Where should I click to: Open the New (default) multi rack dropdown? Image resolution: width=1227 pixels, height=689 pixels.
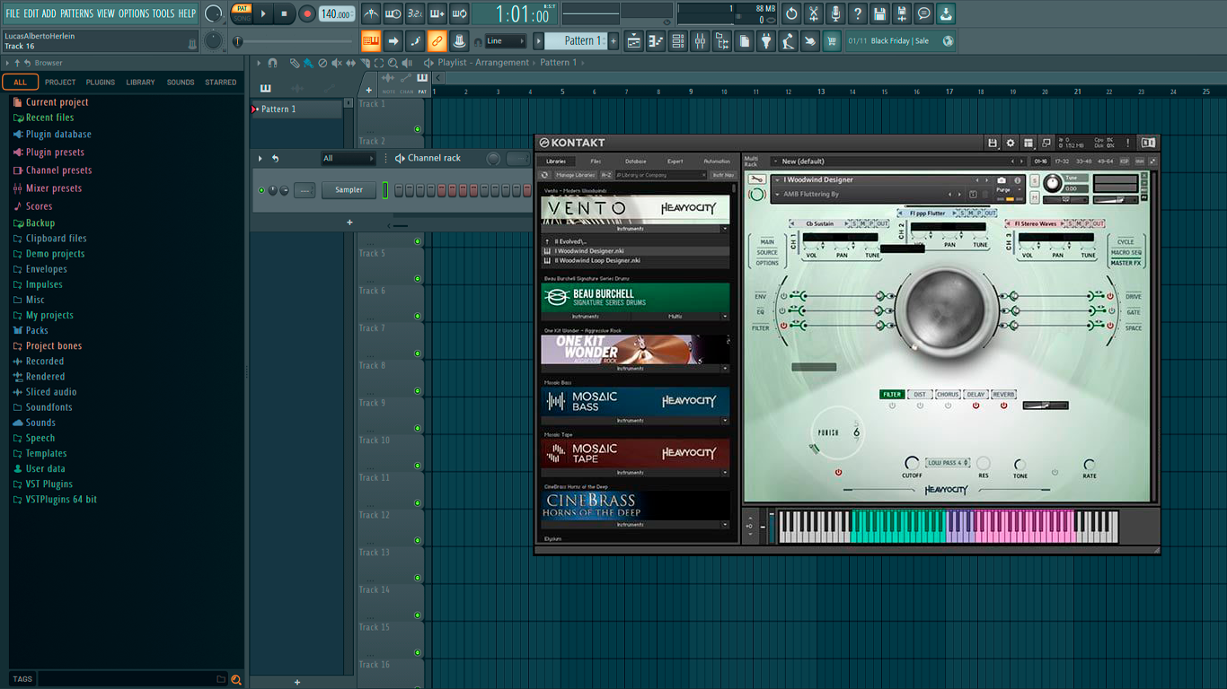pos(775,161)
